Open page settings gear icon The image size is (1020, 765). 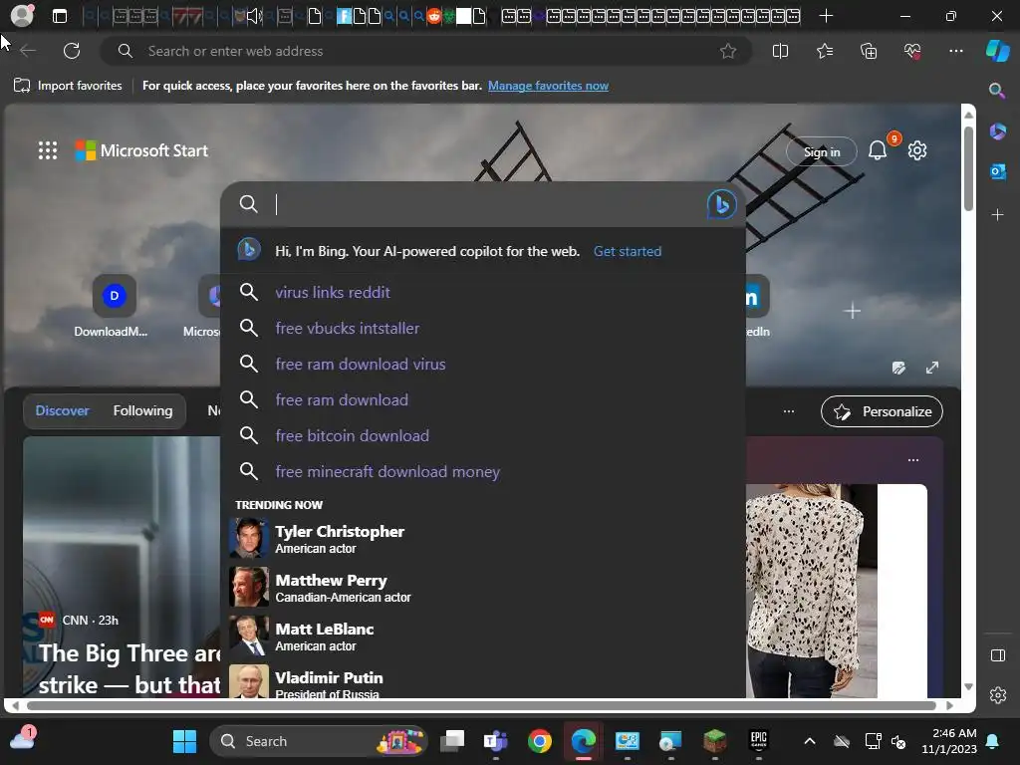coord(917,150)
